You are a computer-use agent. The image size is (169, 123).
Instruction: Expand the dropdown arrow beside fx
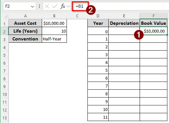[68, 6]
